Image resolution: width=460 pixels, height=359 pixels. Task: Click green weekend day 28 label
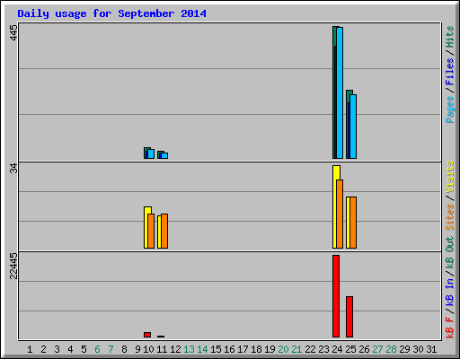click(391, 349)
